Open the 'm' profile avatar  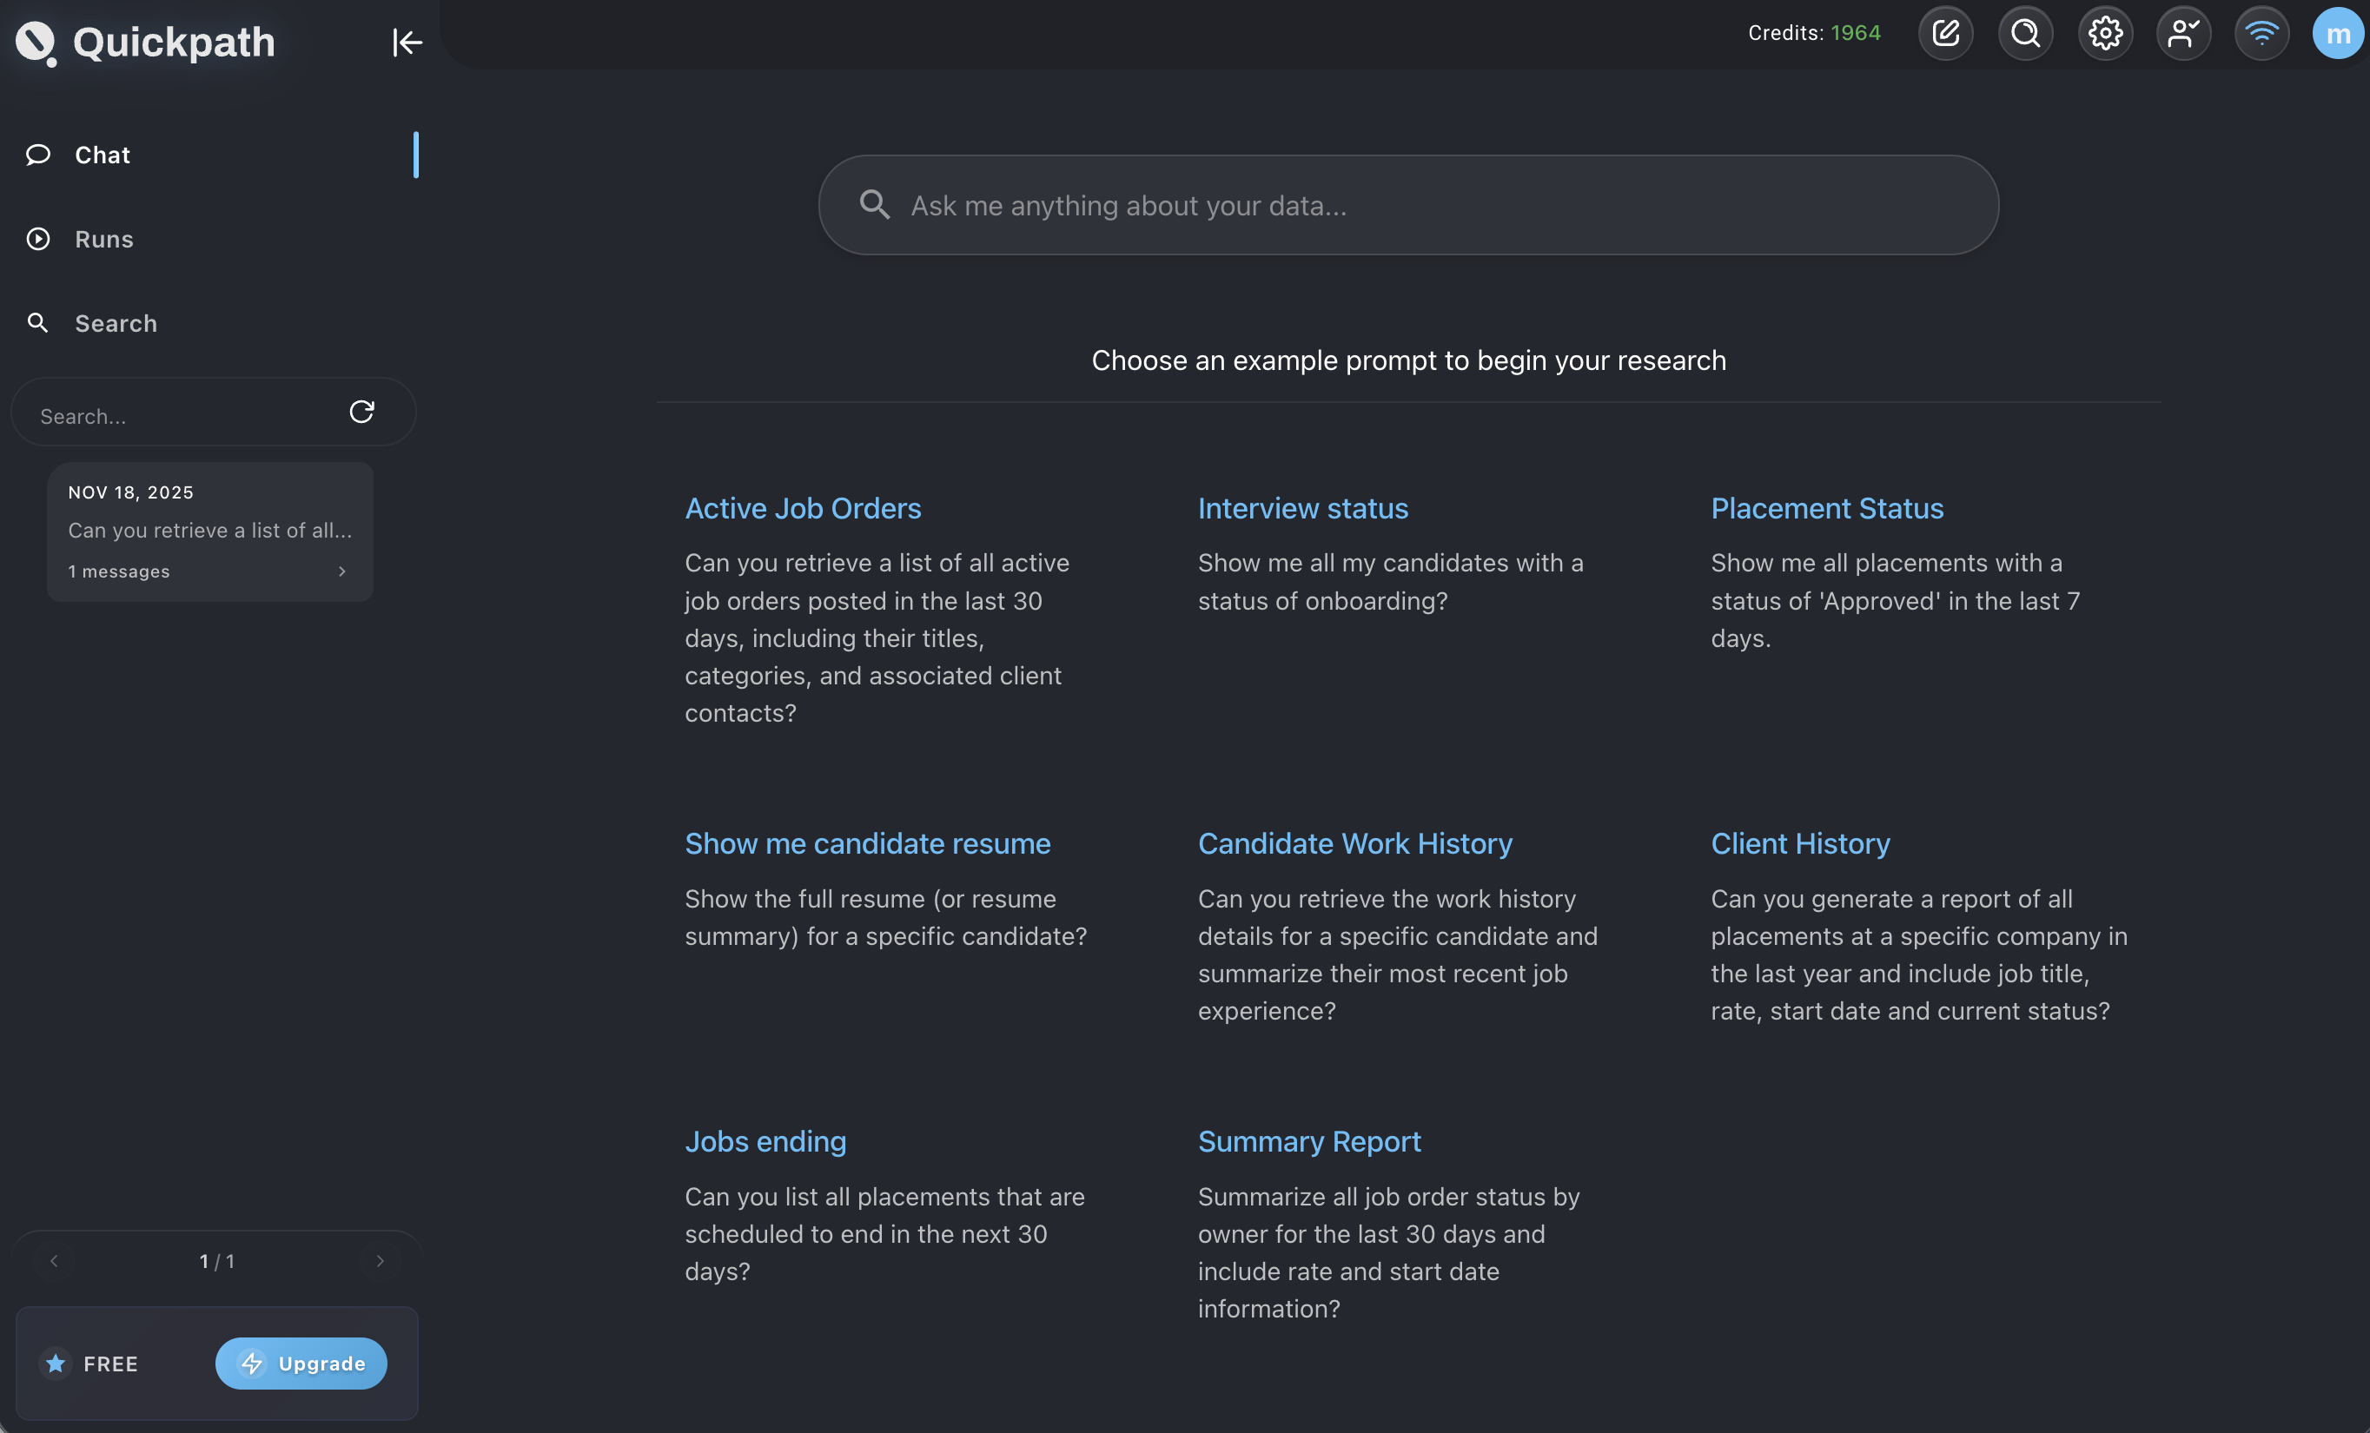[2337, 34]
